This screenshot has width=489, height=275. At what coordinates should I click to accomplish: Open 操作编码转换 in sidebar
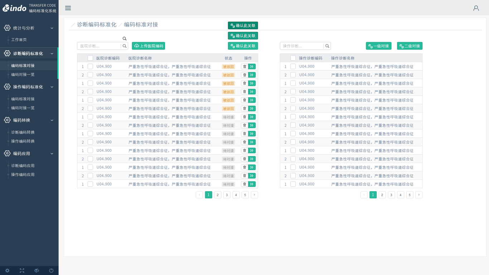tap(23, 141)
